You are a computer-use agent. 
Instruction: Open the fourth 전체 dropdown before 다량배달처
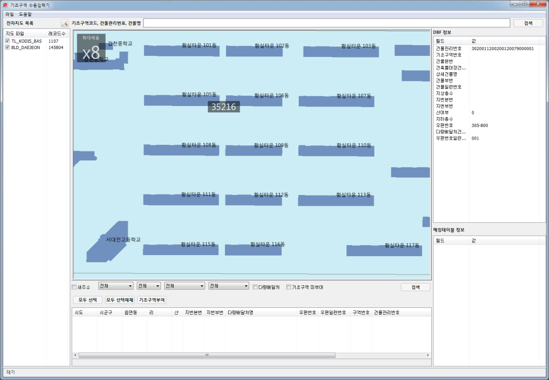[x=229, y=286]
